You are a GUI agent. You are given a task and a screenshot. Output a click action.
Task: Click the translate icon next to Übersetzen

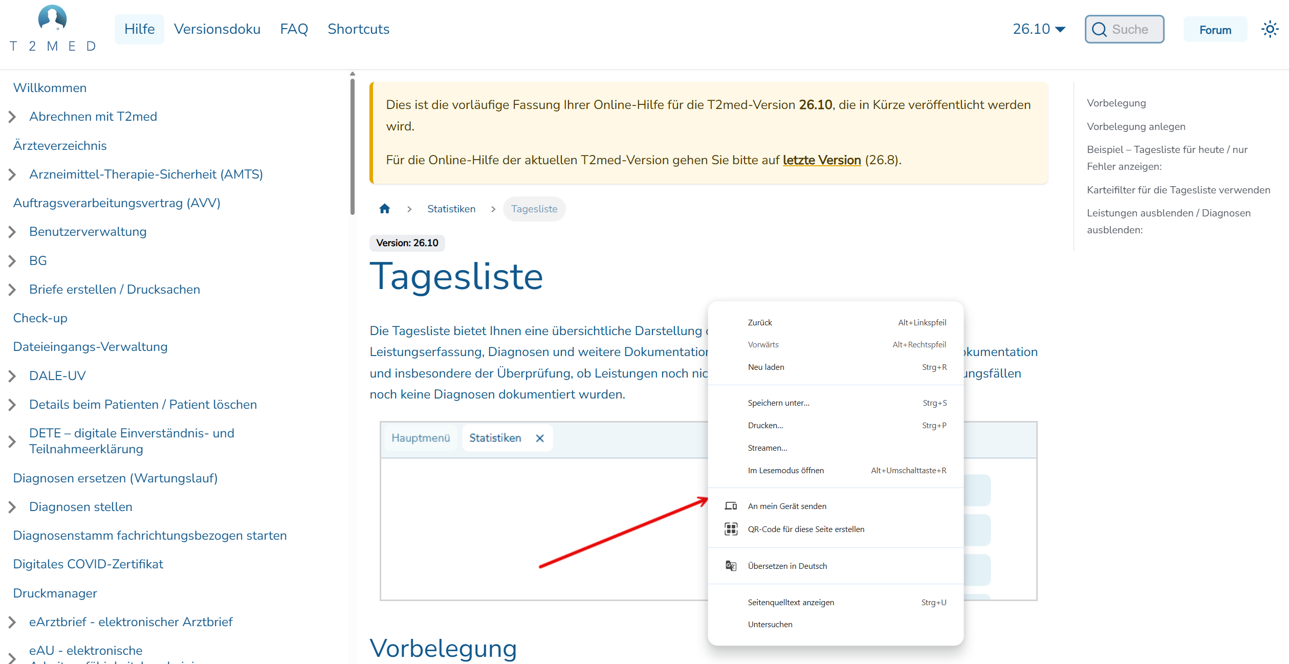click(x=731, y=566)
